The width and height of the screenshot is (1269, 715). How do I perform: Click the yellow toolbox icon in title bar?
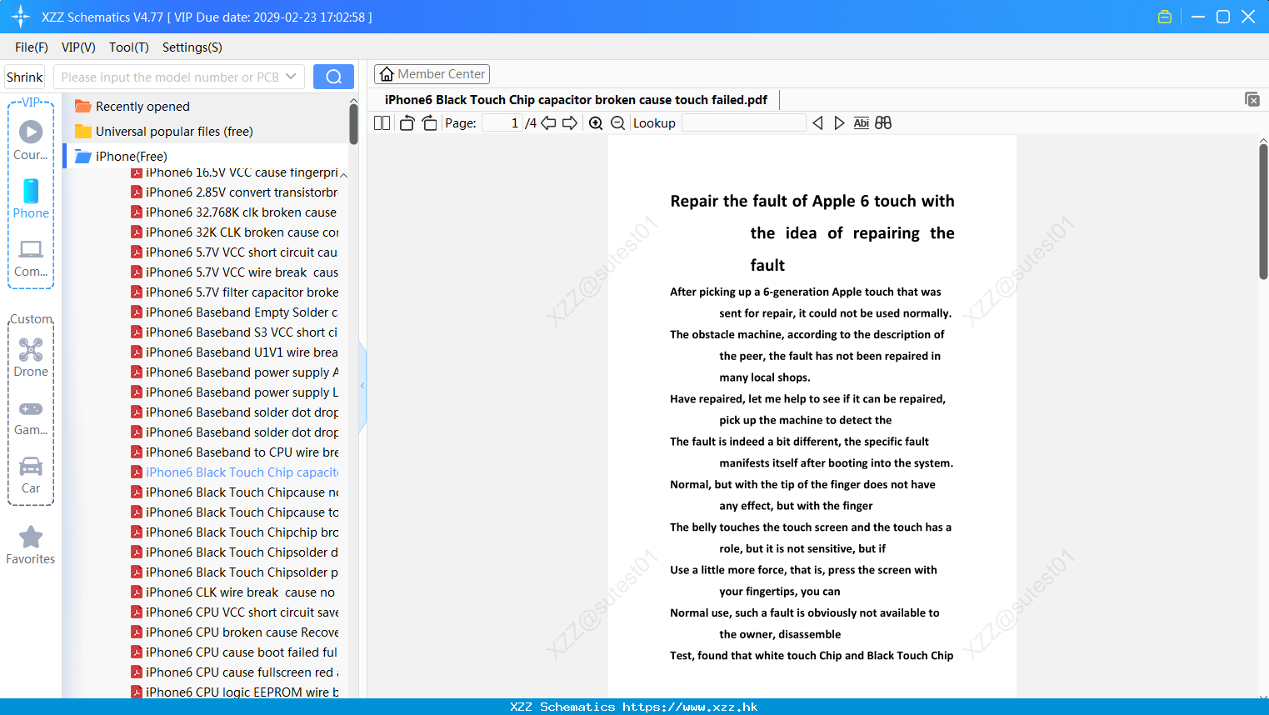click(1165, 17)
